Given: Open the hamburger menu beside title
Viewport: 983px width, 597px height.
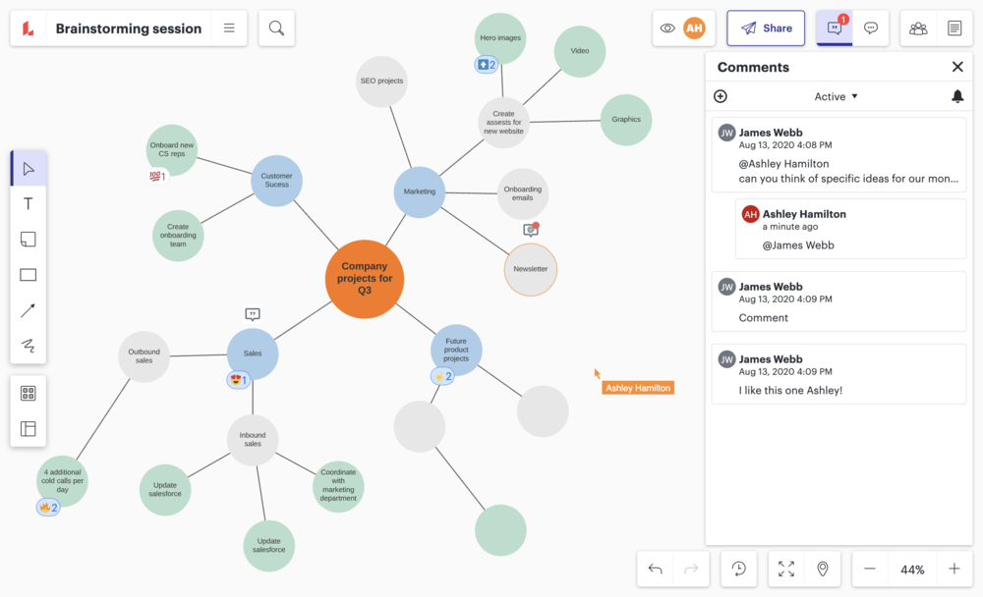Looking at the screenshot, I should coord(229,28).
